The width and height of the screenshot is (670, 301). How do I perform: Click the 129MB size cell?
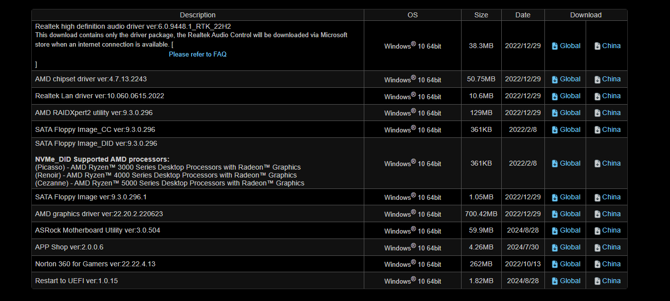point(481,113)
